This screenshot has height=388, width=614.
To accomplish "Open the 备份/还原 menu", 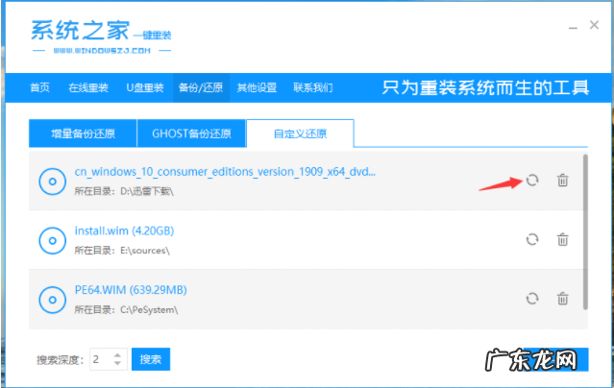I will point(201,87).
